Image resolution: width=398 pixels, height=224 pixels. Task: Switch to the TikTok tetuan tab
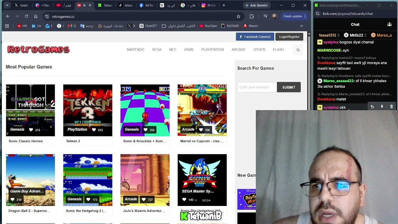(x=126, y=5)
